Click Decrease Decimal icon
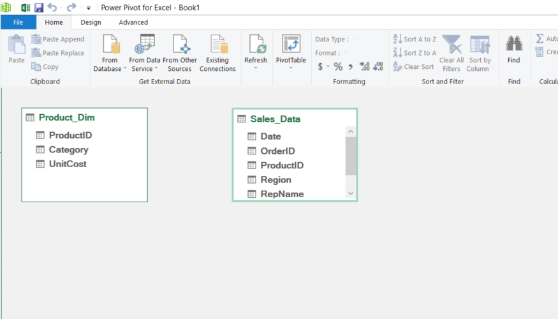Viewport: 558px width, 319px height. click(x=378, y=66)
